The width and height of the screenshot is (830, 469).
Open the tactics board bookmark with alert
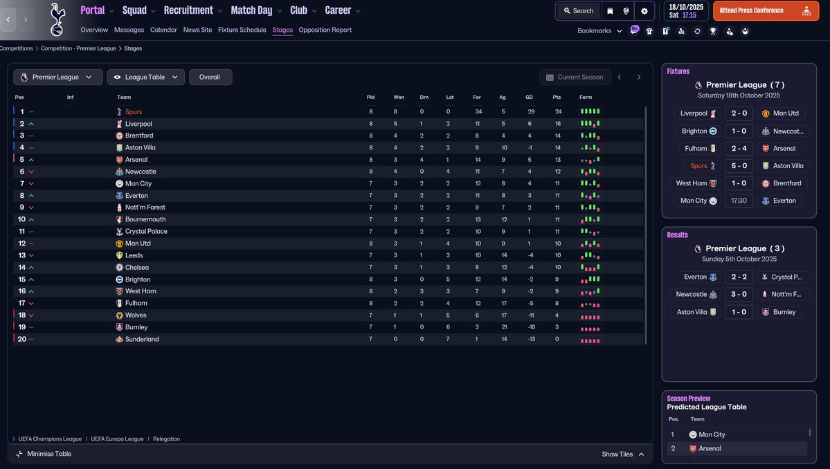click(666, 31)
